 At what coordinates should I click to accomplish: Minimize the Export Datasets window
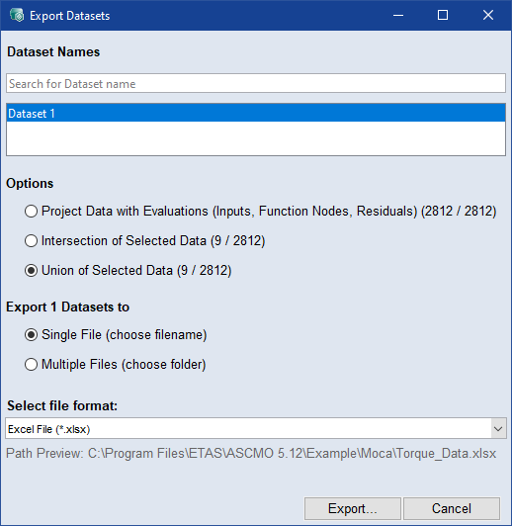pos(398,15)
